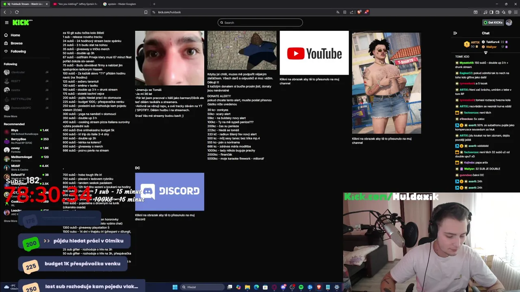Collapse chat panel icon

coord(455,33)
